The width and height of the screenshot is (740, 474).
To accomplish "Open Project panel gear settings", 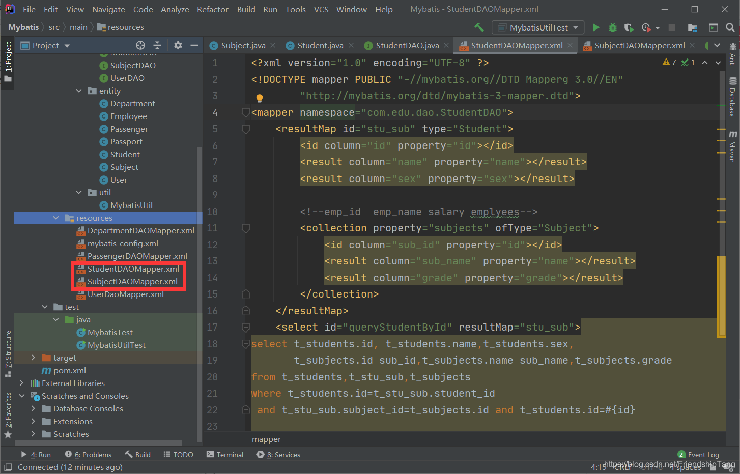I will pos(178,45).
